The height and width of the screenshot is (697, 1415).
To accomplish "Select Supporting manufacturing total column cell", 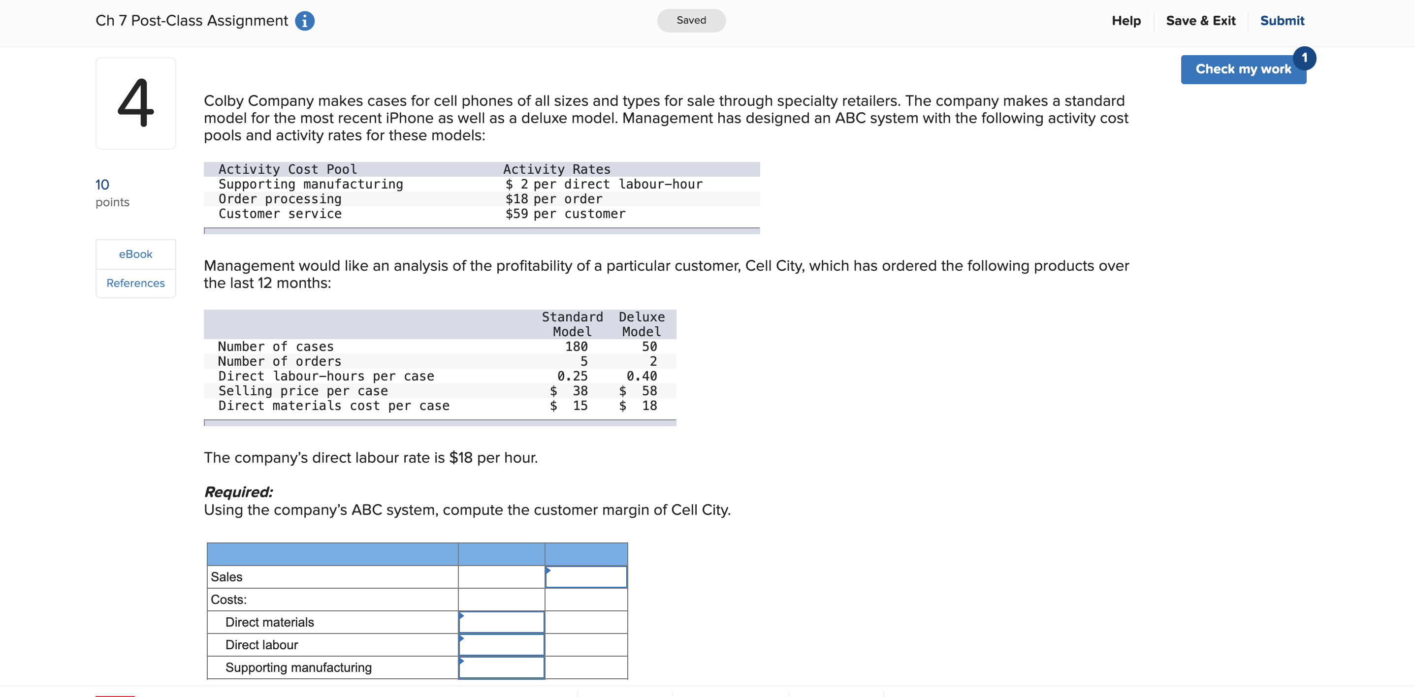I will coord(585,667).
